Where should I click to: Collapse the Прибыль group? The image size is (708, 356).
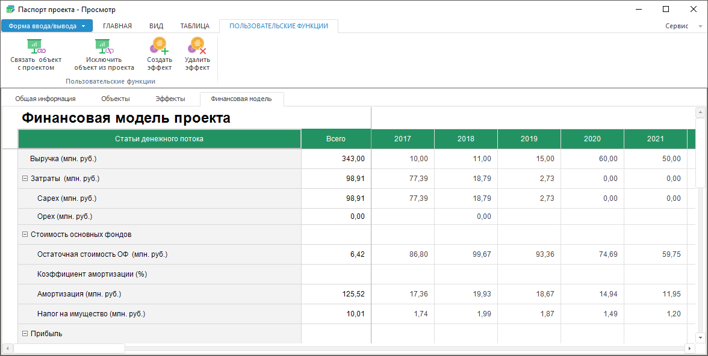25,334
